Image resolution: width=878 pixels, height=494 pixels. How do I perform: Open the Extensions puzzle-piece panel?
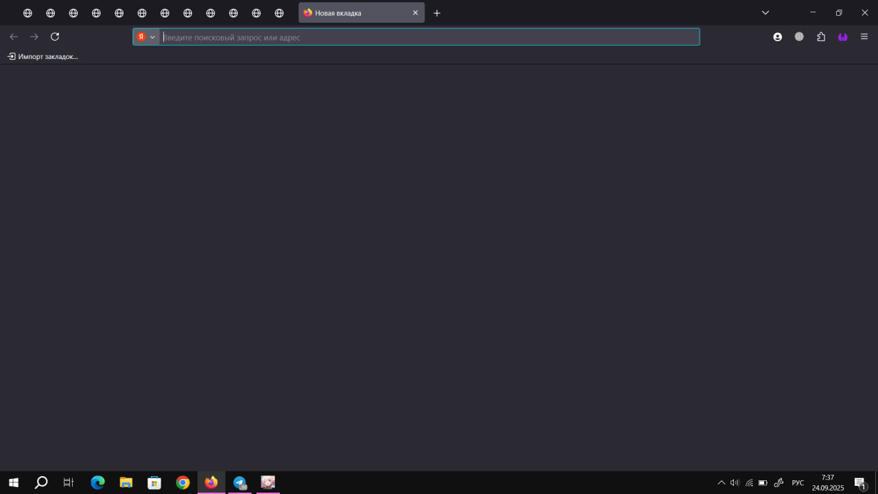pyautogui.click(x=821, y=37)
